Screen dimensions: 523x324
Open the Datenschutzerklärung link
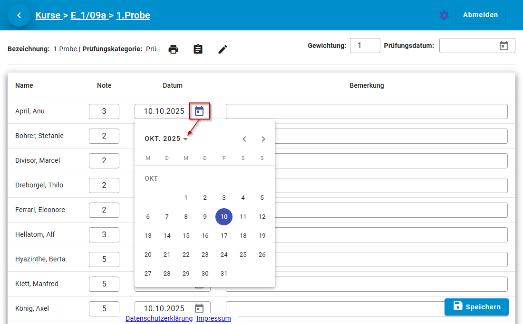159,318
